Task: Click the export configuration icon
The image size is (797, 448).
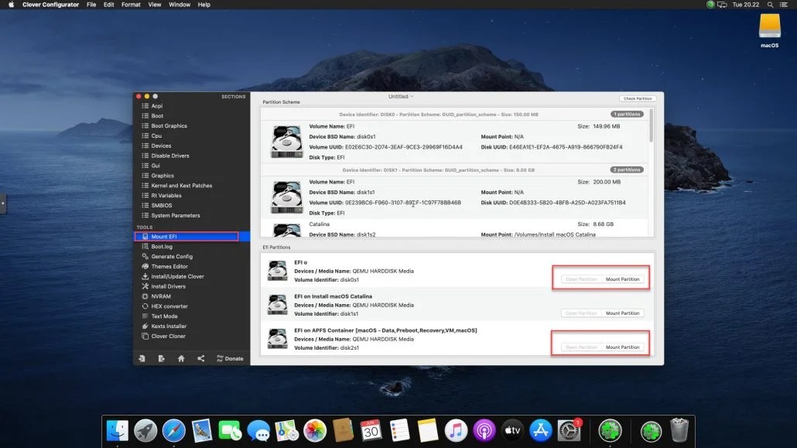Action: tap(161, 358)
